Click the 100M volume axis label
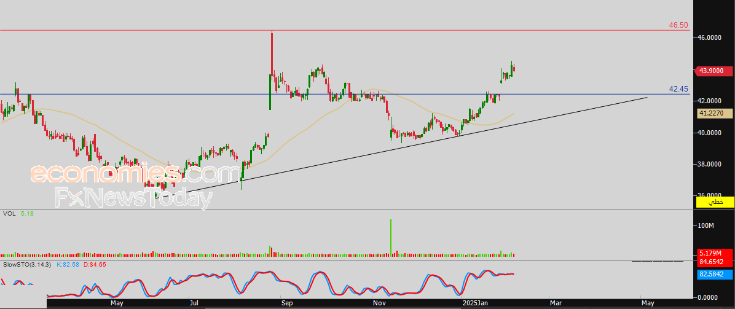The width and height of the screenshot is (735, 309). [706, 226]
